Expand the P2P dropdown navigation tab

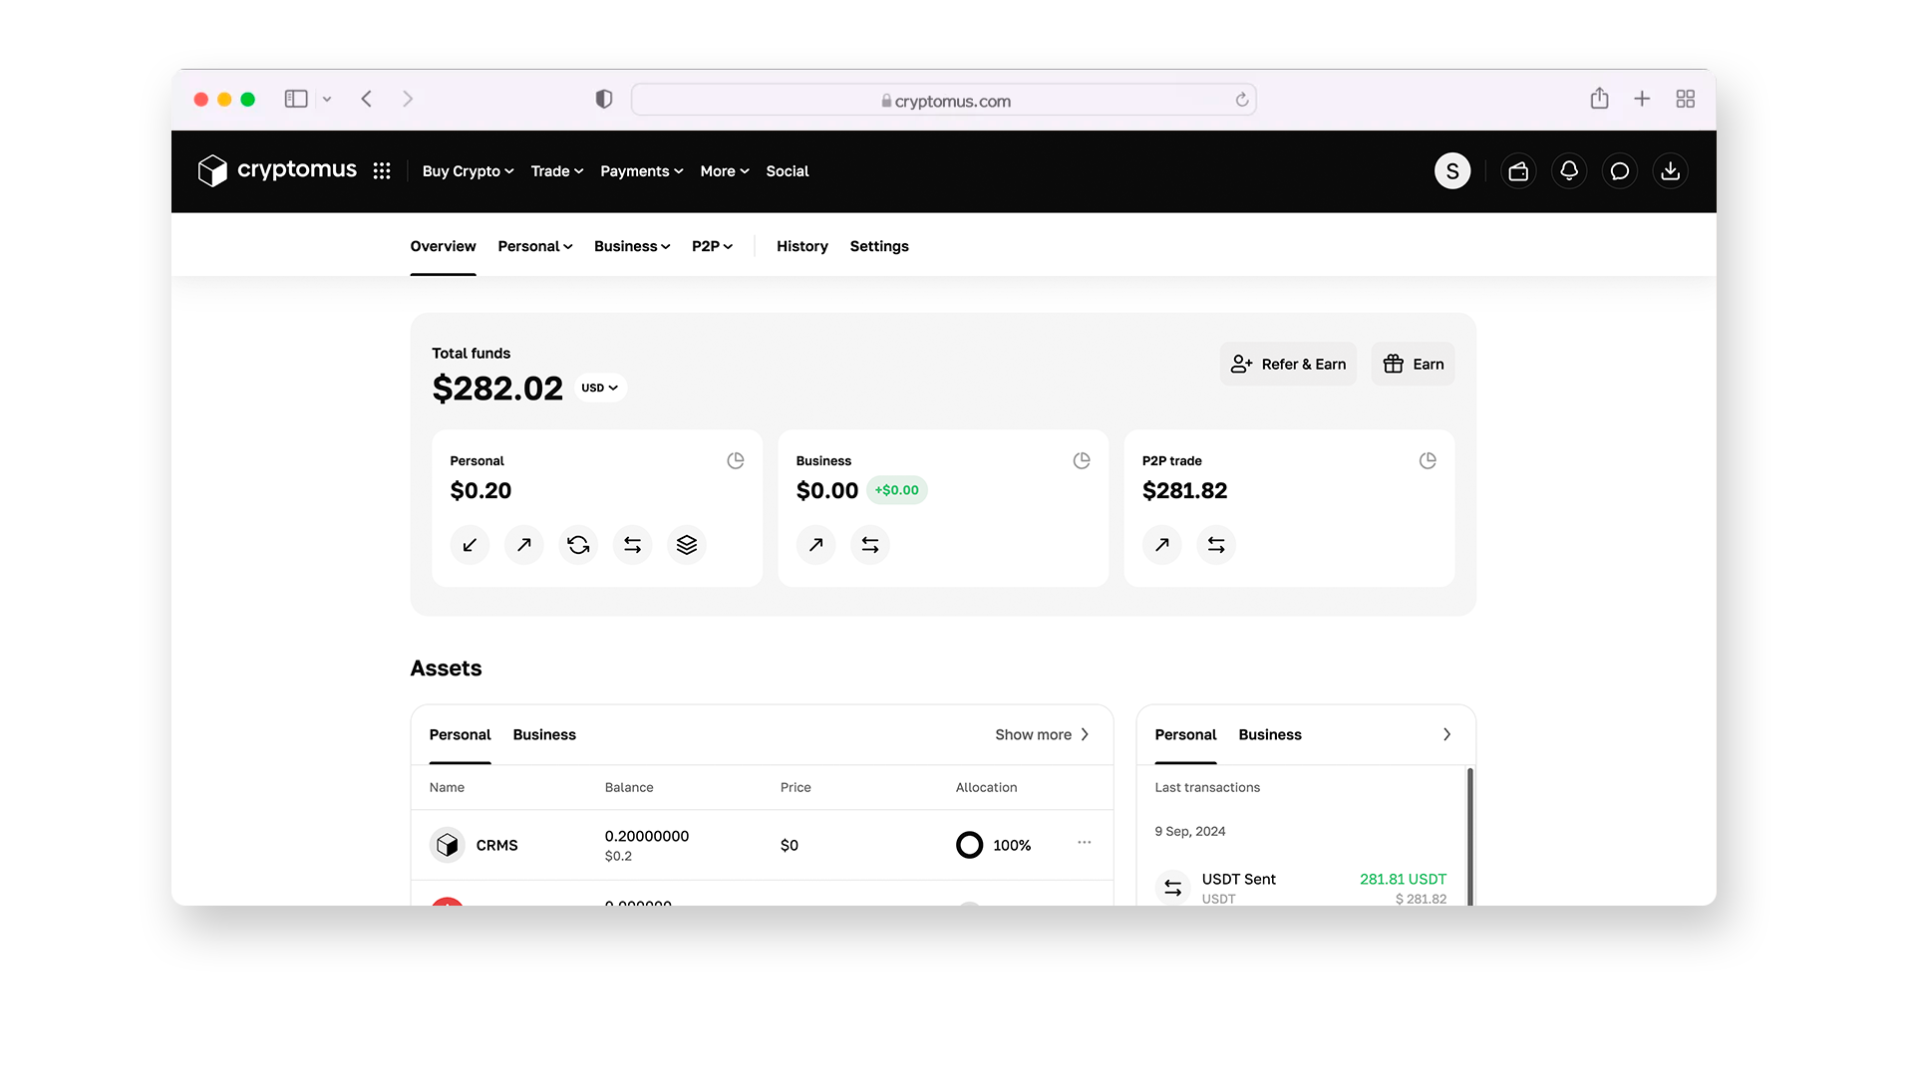tap(713, 246)
